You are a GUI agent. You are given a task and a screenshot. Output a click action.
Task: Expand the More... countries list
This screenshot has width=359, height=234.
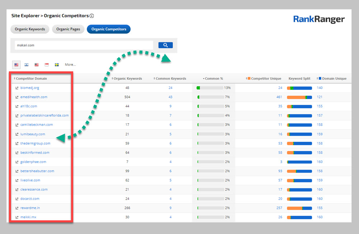[70, 65]
